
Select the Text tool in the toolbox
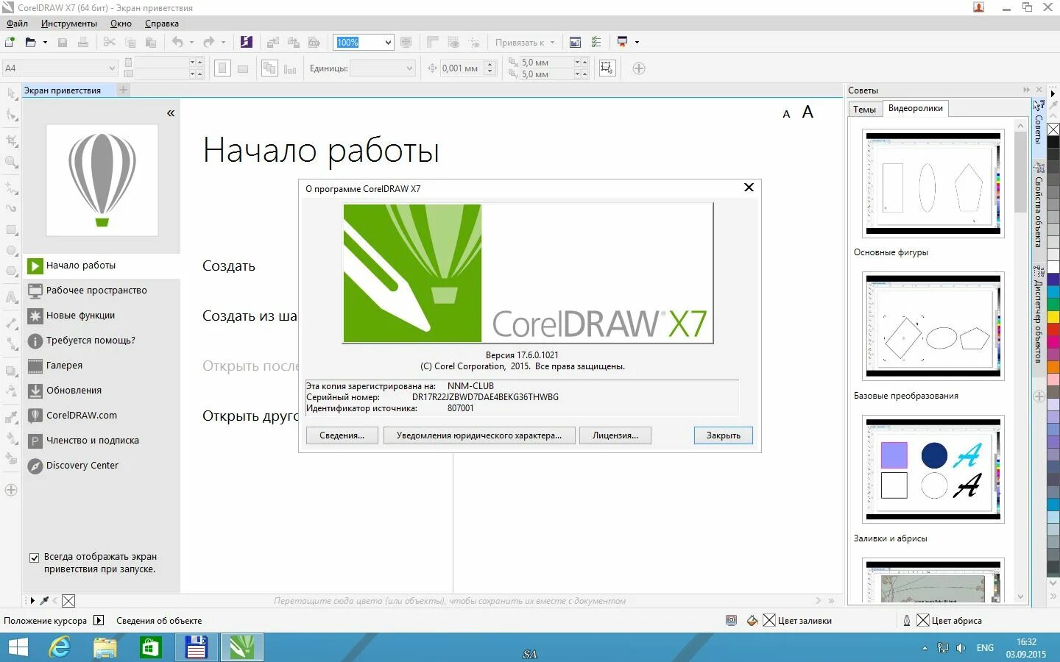[x=11, y=298]
